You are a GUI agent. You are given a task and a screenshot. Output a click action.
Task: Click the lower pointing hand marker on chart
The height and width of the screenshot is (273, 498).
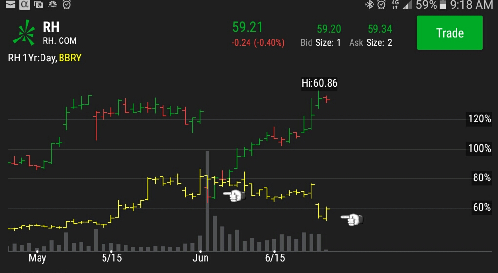click(x=352, y=219)
